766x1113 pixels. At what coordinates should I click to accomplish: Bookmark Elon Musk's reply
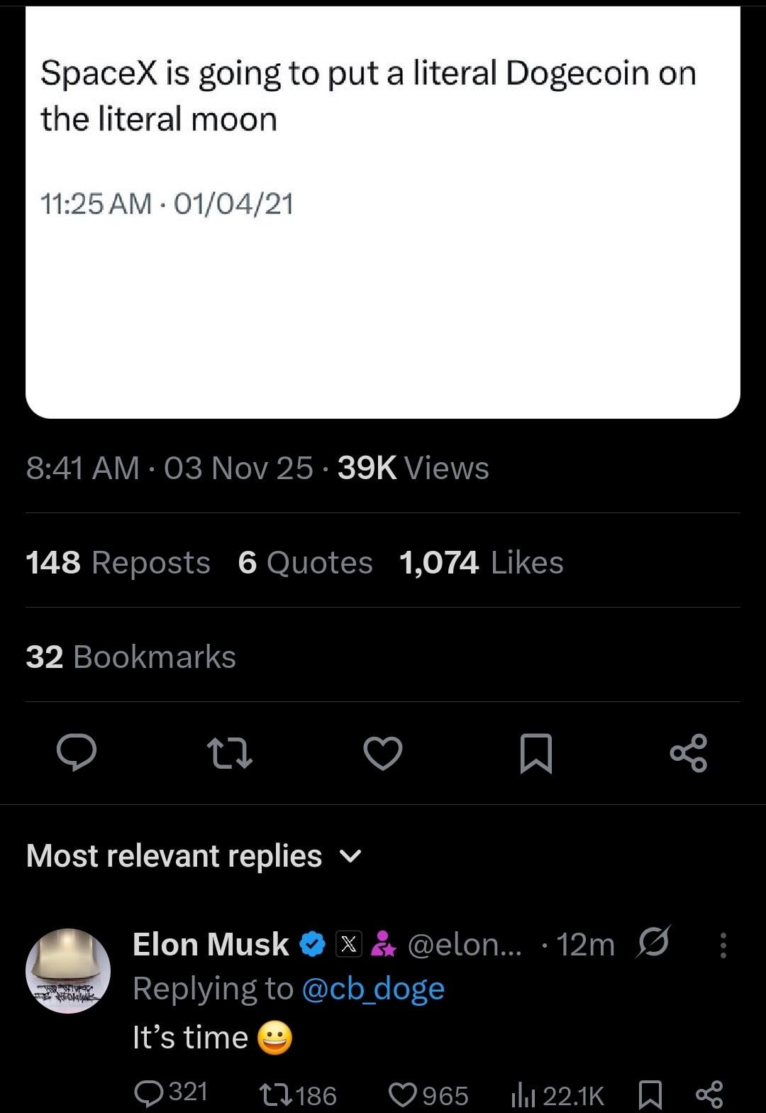tap(650, 1095)
